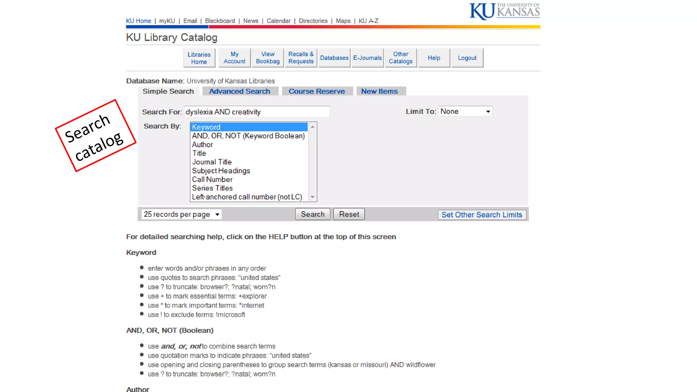
Task: Select Author in the Search By list
Action: 202,145
